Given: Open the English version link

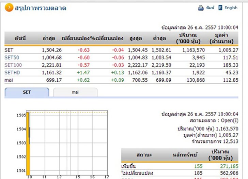Looking at the screenshot, I should pos(231,8).
